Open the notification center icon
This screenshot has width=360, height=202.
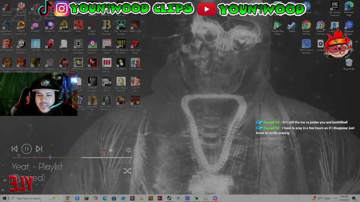pyautogui.click(x=354, y=198)
